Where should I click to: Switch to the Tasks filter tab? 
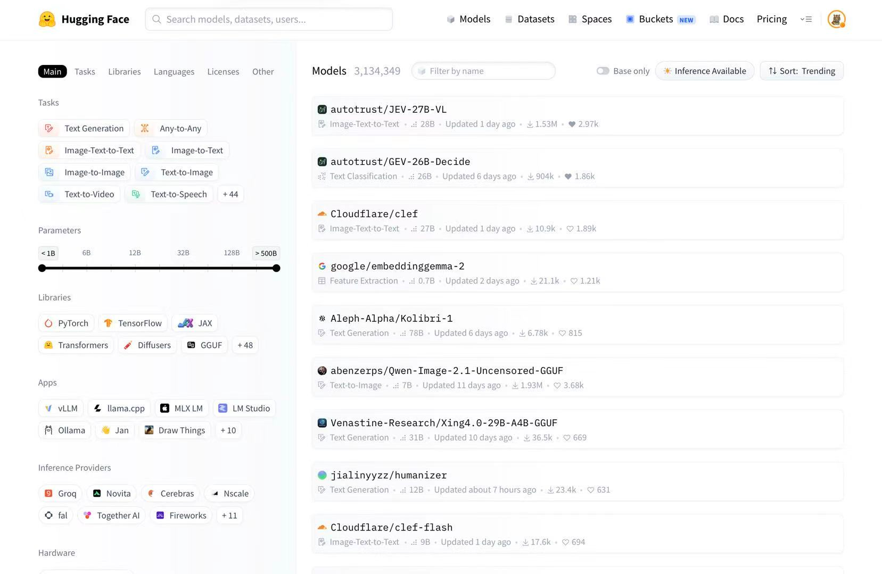click(x=85, y=71)
